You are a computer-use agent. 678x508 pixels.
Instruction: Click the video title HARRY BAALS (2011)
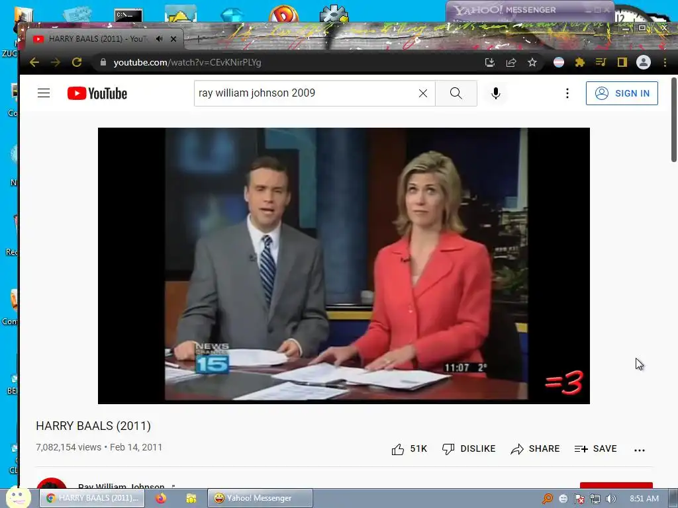tap(93, 426)
